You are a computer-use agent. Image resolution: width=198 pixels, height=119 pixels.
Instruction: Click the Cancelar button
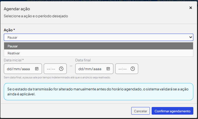point(141,111)
